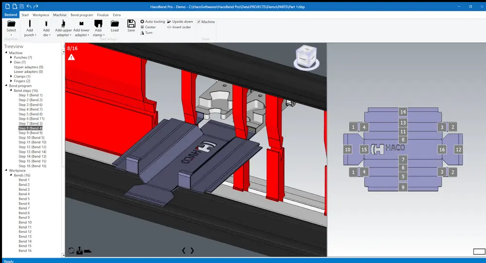Click the warning triangle in the 3D view
Screen dimensions: 486x263
(71, 57)
